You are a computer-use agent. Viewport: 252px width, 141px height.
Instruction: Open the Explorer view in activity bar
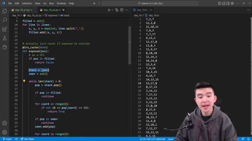click(4, 11)
